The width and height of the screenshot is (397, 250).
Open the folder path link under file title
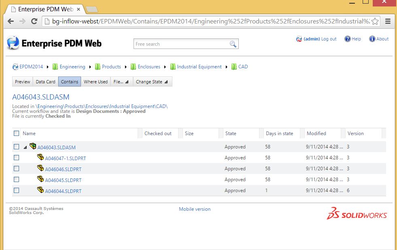pyautogui.click(x=101, y=106)
